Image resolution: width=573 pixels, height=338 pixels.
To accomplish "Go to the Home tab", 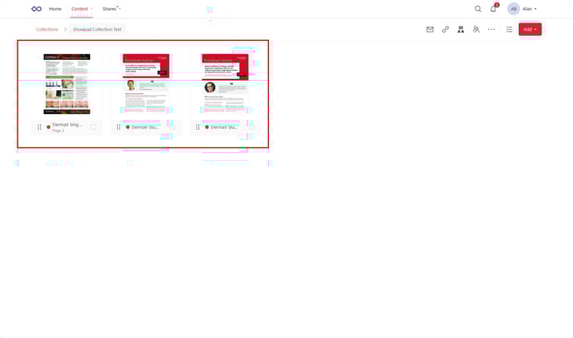I will point(55,8).
